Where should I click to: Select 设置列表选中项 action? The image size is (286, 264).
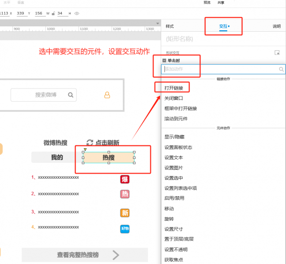181,188
